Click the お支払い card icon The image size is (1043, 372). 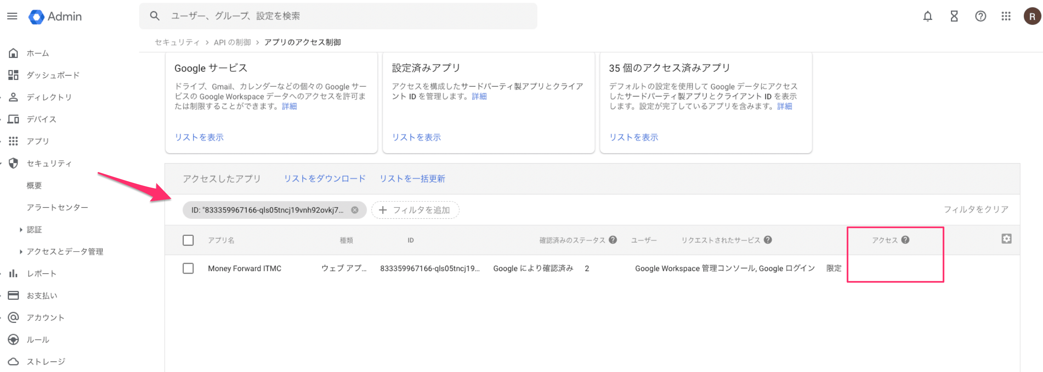[x=13, y=295]
